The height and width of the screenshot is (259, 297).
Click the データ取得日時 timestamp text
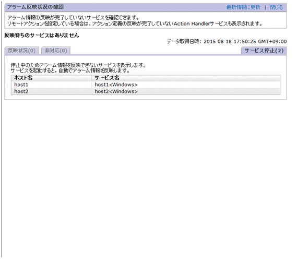click(x=227, y=41)
